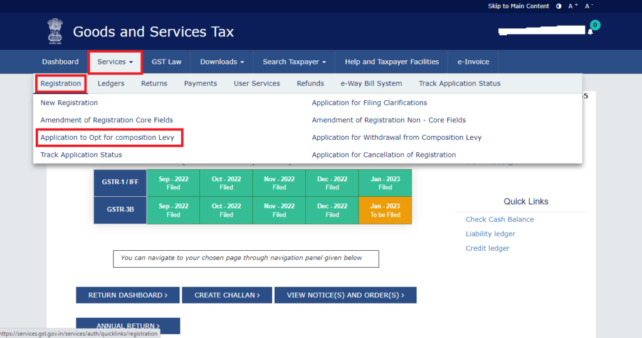The image size is (642, 338).
Task: Open Application for Cancellation of Registration
Action: [x=384, y=155]
